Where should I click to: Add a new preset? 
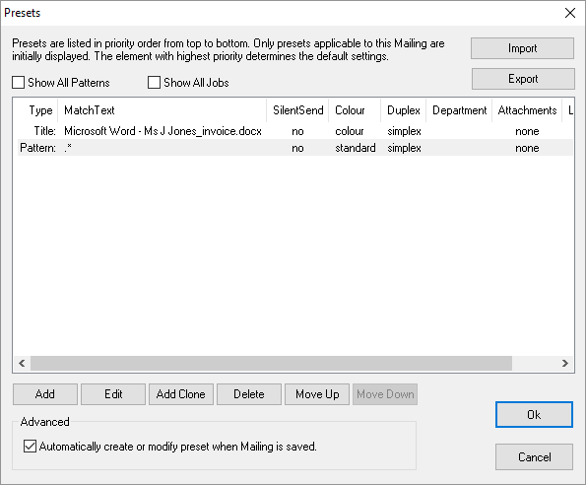click(x=45, y=394)
